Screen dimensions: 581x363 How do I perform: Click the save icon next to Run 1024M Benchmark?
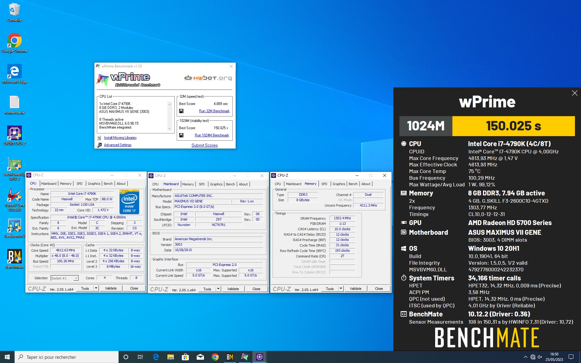coord(181,135)
